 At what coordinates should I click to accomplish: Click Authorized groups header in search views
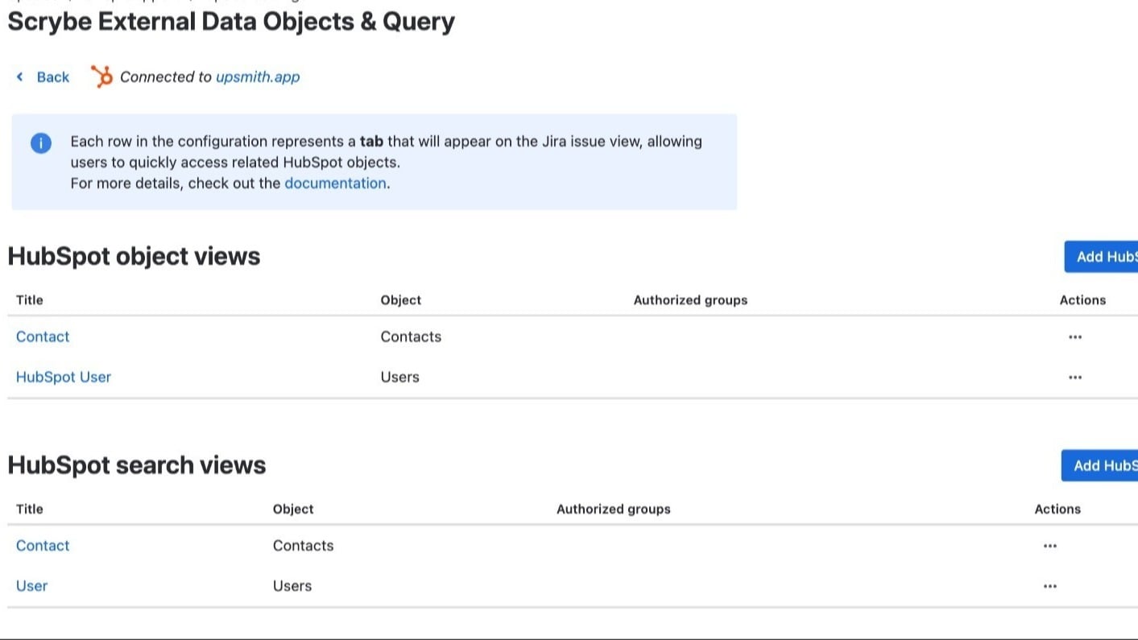tap(614, 509)
